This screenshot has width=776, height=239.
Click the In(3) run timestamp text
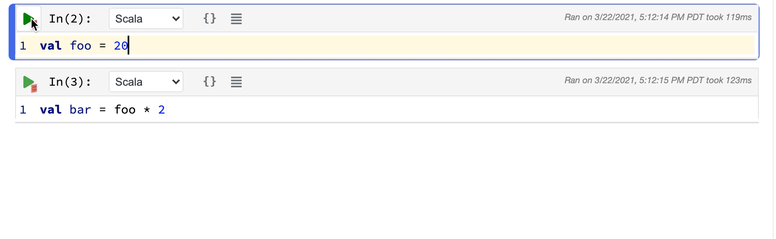coord(658,80)
